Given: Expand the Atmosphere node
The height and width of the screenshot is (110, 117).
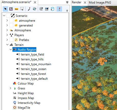Looking at the screenshot, I should click(x=7, y=30).
